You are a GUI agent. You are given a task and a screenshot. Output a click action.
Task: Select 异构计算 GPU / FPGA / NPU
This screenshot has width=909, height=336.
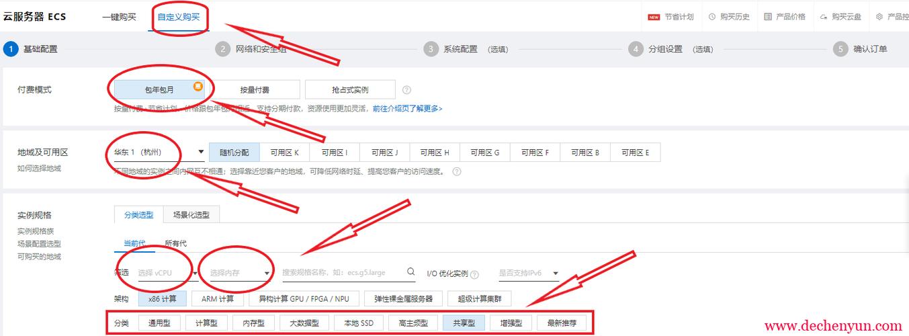[304, 298]
